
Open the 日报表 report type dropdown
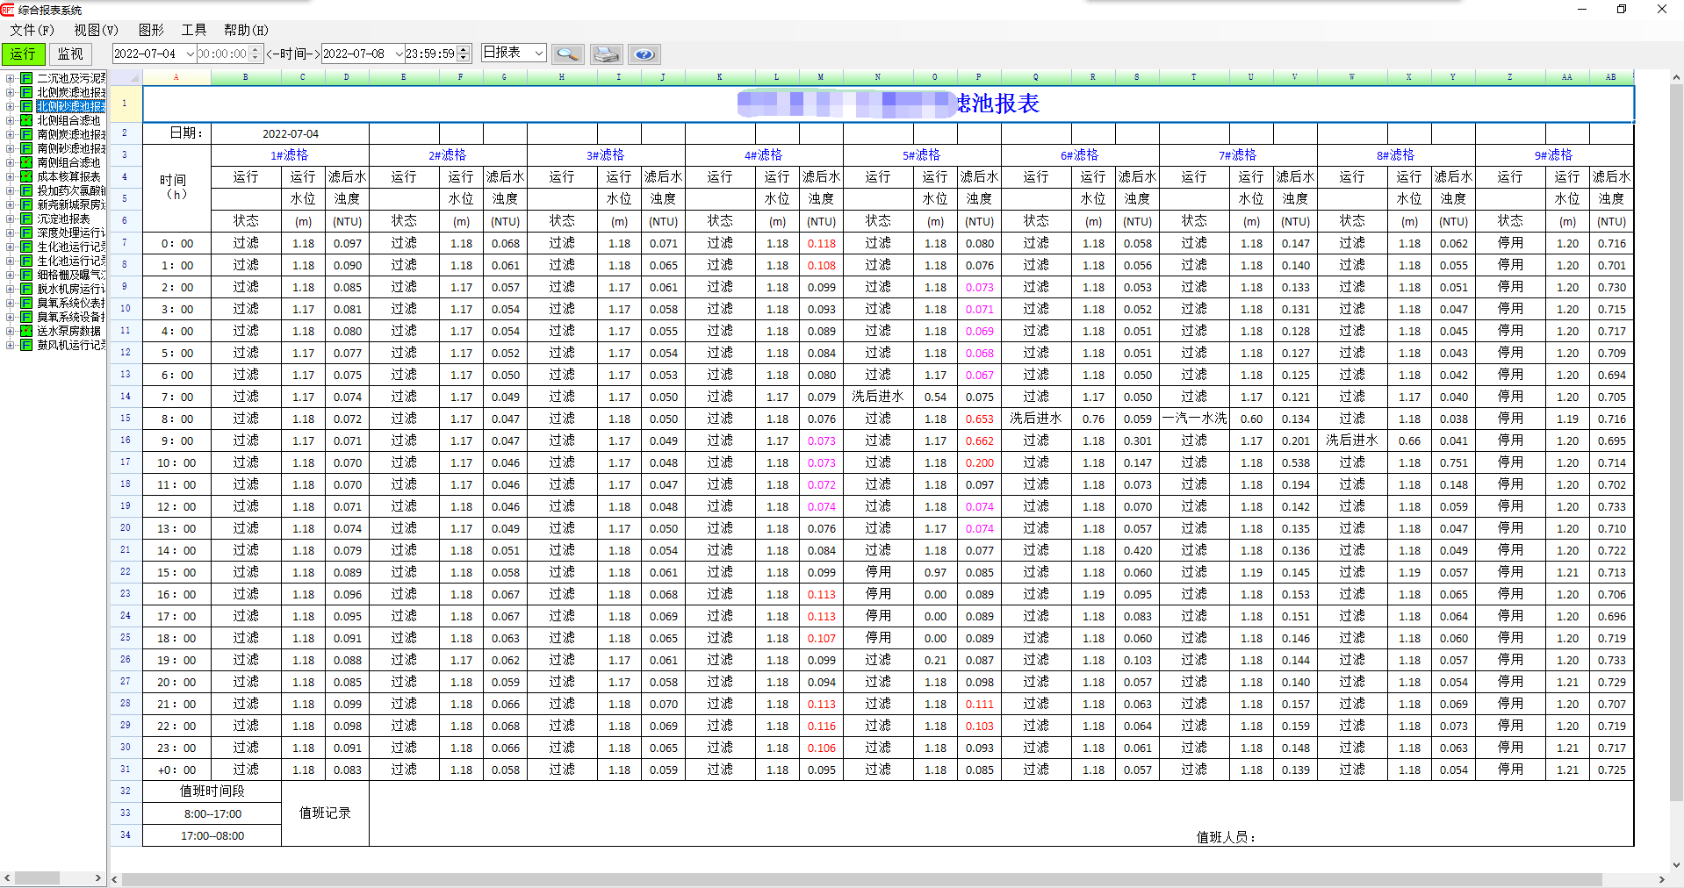point(538,53)
